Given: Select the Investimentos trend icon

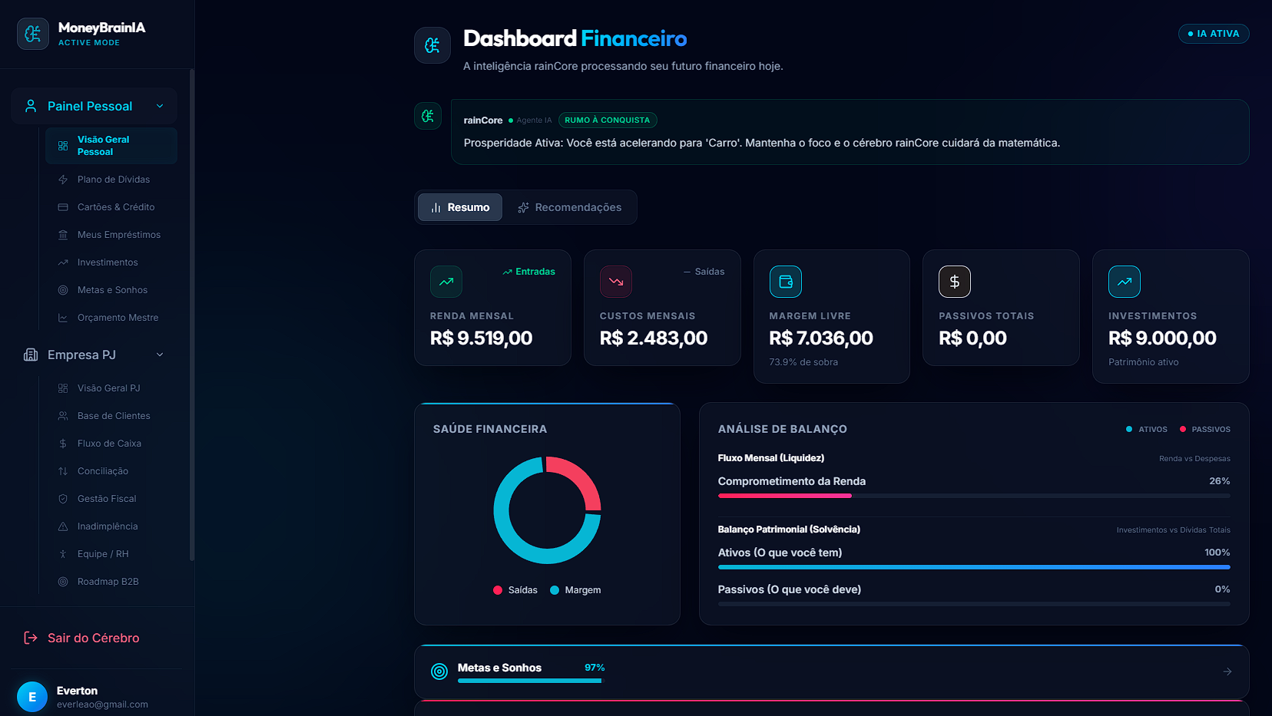Looking at the screenshot, I should (x=62, y=262).
